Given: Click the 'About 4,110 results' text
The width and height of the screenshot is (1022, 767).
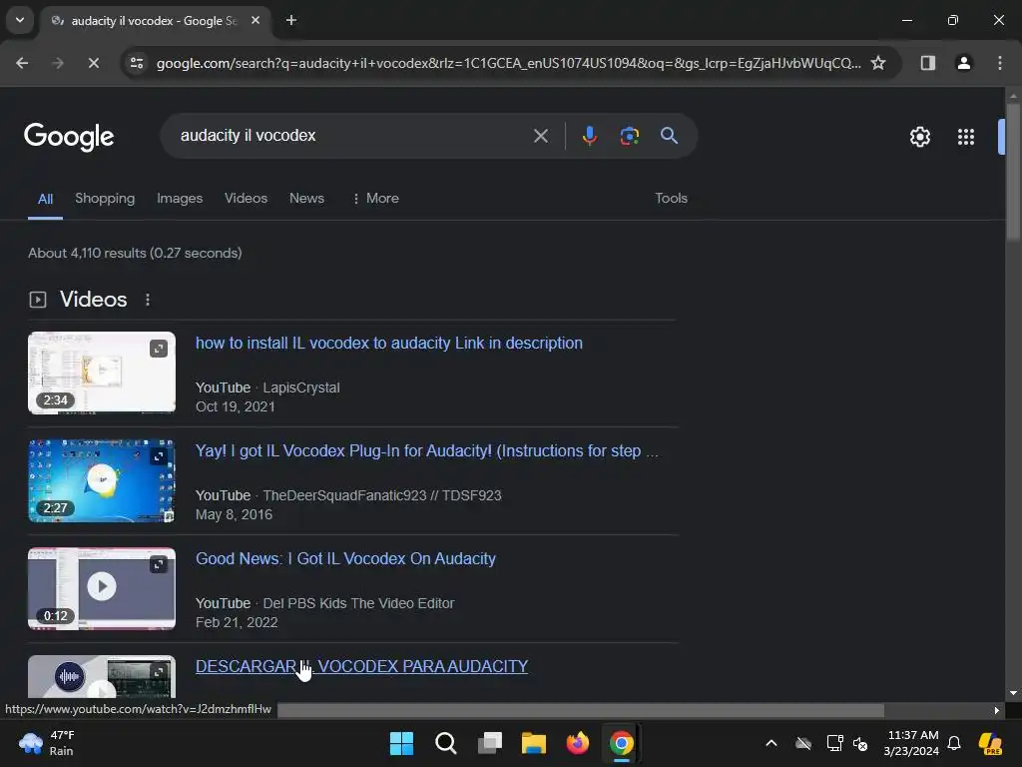Looking at the screenshot, I should point(135,253).
